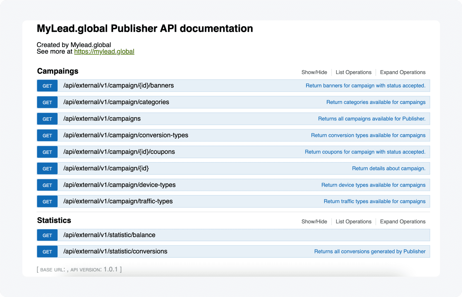Click List Operations under Campaings
This screenshot has height=297, width=462.
(x=353, y=72)
